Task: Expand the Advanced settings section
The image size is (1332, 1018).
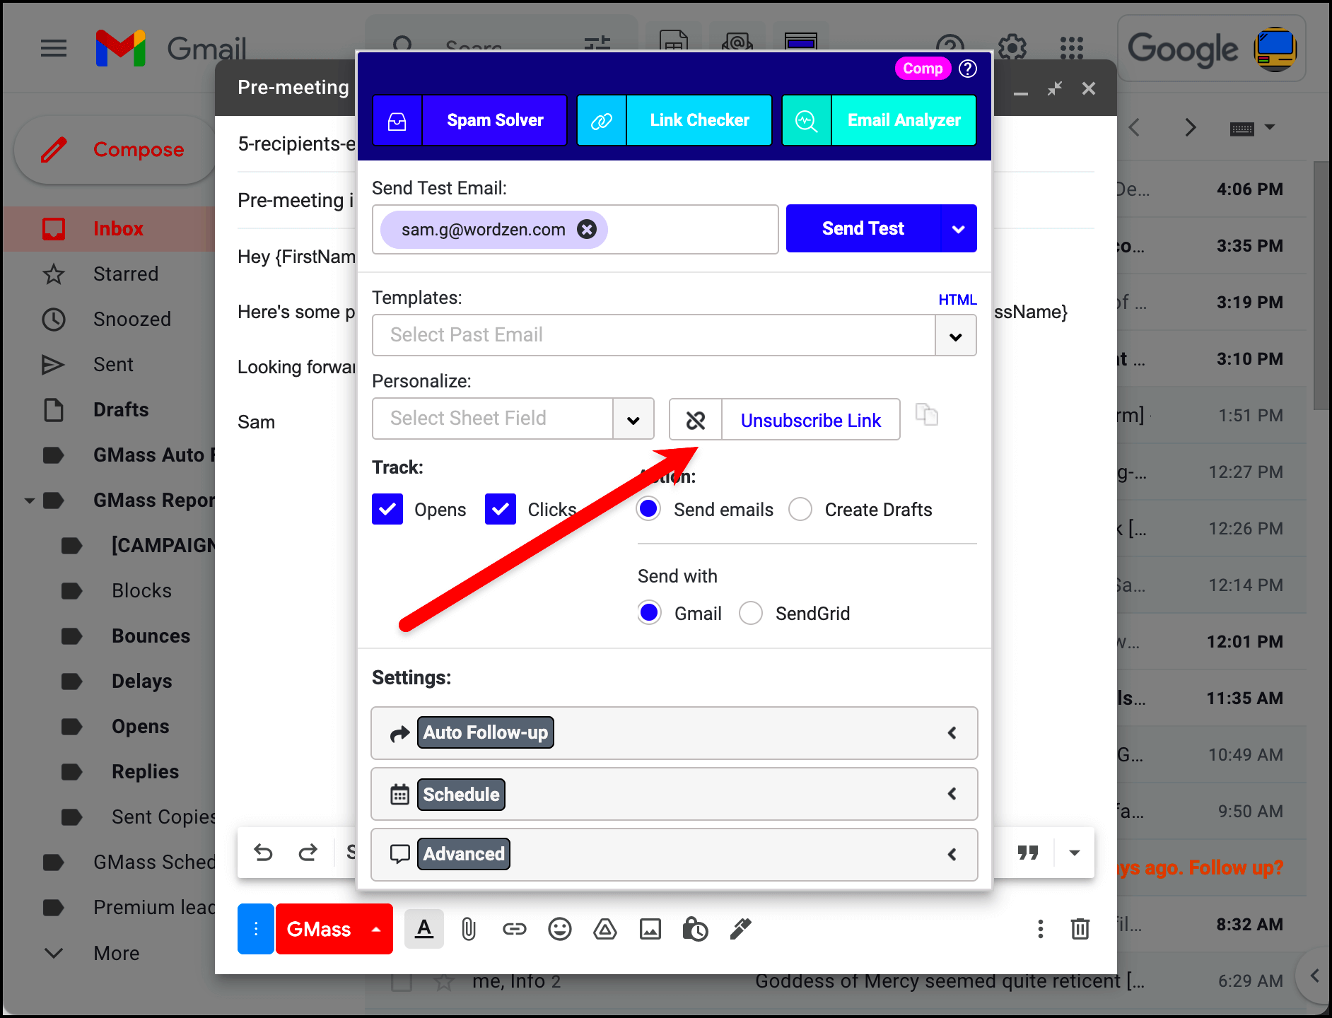Action: tap(674, 855)
